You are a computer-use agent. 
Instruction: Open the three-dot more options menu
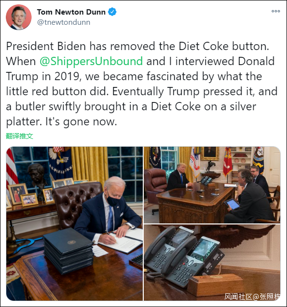276,11
